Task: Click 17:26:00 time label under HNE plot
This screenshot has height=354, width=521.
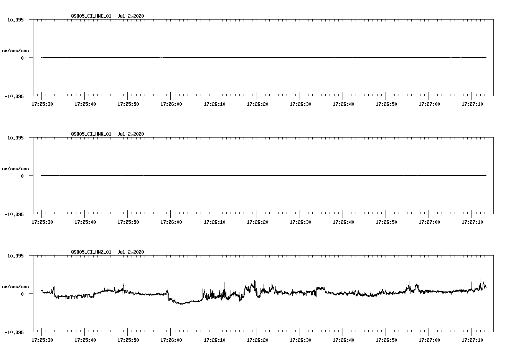Action: tap(171, 104)
